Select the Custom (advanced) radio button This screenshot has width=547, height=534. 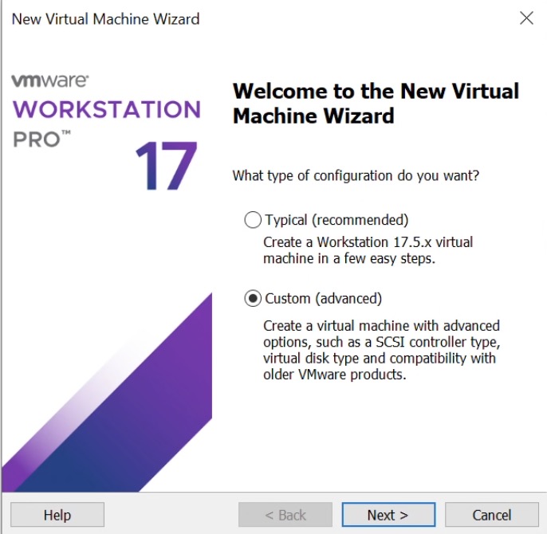click(x=253, y=299)
